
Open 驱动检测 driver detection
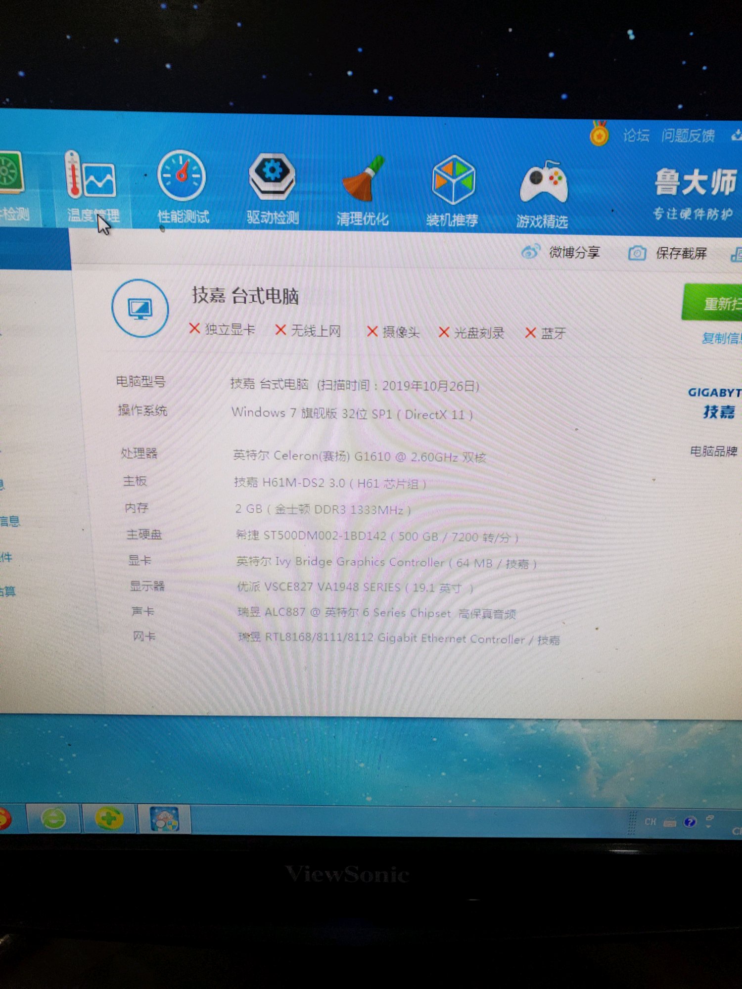coord(273,188)
